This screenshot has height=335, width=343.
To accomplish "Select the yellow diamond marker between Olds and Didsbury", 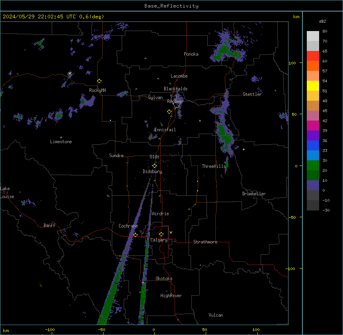I will click(155, 166).
